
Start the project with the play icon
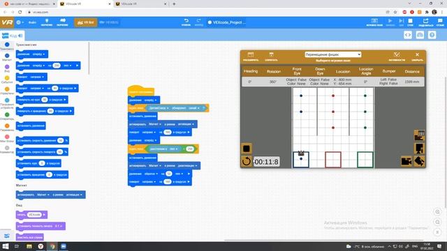click(390, 22)
